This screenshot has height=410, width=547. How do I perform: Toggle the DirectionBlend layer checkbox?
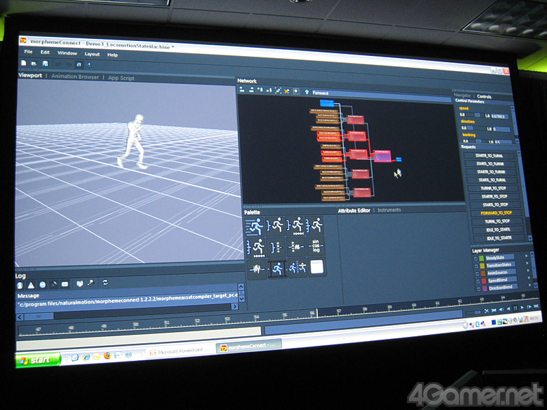[x=479, y=289]
